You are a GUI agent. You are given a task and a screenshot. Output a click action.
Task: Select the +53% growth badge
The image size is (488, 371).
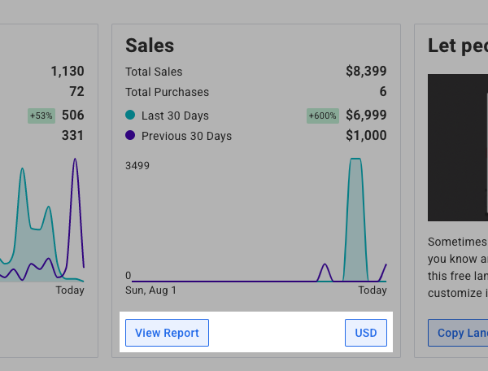(41, 116)
